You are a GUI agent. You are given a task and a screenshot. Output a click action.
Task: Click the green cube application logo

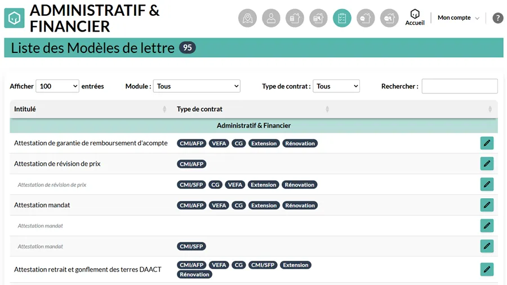click(14, 18)
